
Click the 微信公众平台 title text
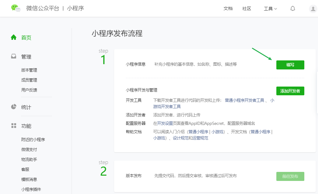point(43,8)
